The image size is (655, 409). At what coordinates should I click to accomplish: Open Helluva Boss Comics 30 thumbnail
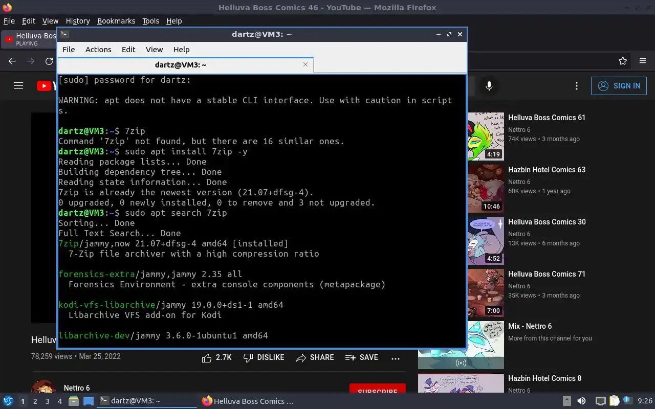click(x=486, y=240)
